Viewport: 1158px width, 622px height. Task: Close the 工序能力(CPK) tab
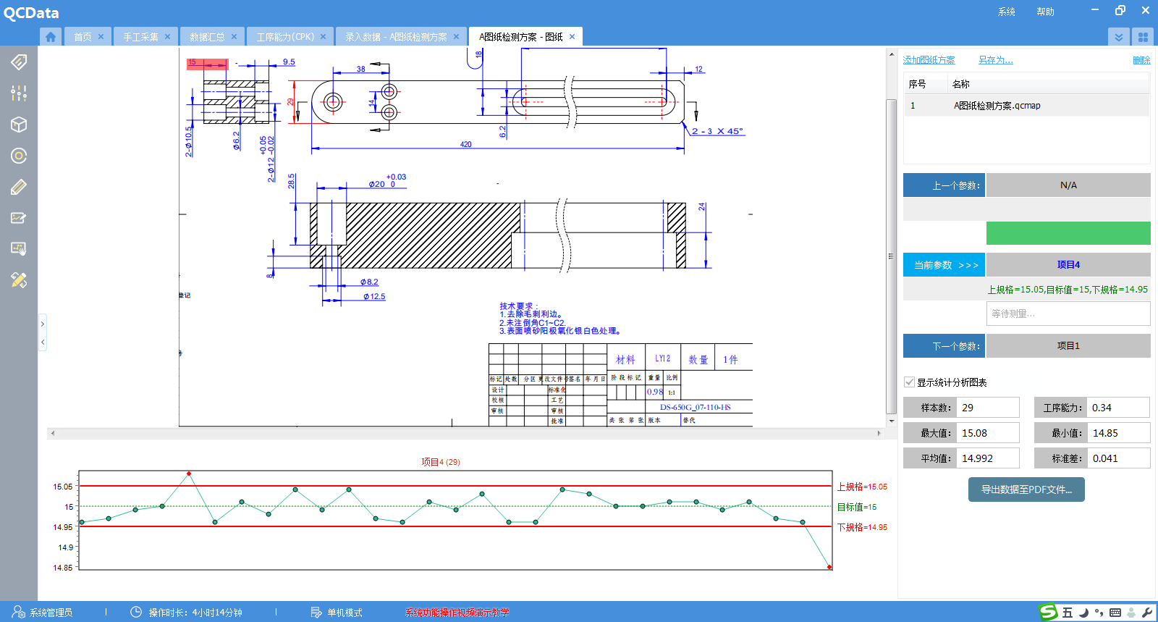323,37
